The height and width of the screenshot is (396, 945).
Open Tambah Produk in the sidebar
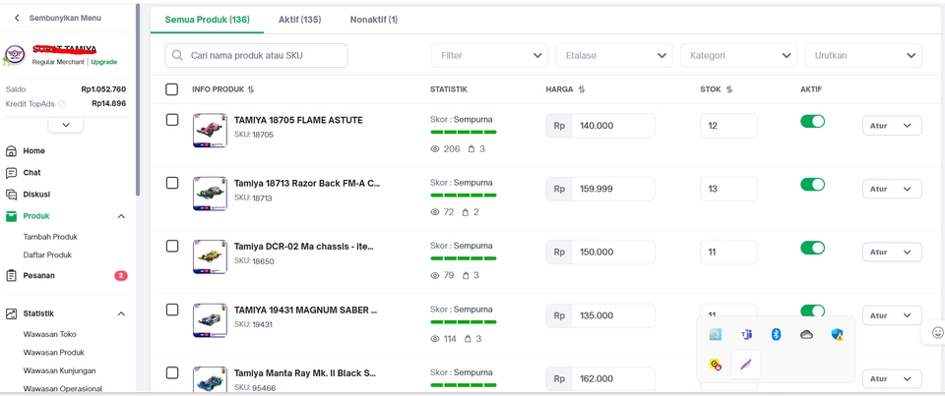coord(50,237)
